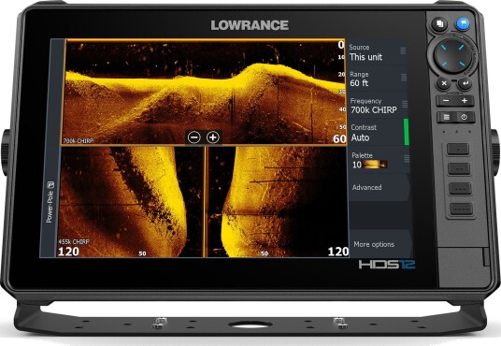Tap the HDS12 model badge
501x346 pixels.
click(387, 265)
